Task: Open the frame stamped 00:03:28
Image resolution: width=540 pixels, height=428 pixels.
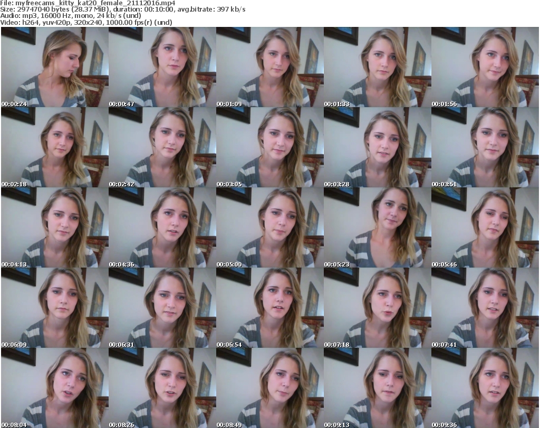Action: click(x=377, y=147)
